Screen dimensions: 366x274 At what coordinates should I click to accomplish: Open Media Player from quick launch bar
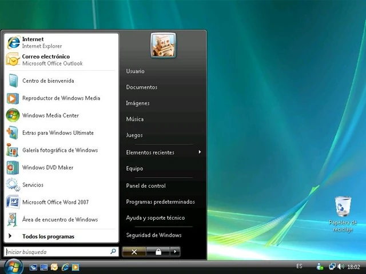(75, 267)
